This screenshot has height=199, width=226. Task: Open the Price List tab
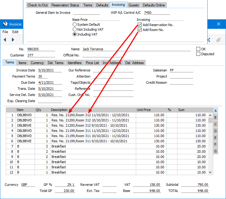[x=92, y=63]
